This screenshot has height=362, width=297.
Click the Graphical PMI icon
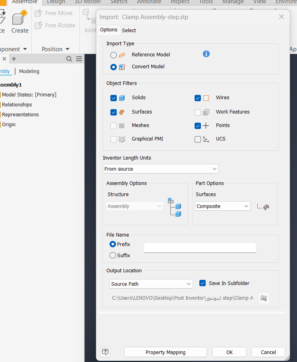click(x=122, y=139)
